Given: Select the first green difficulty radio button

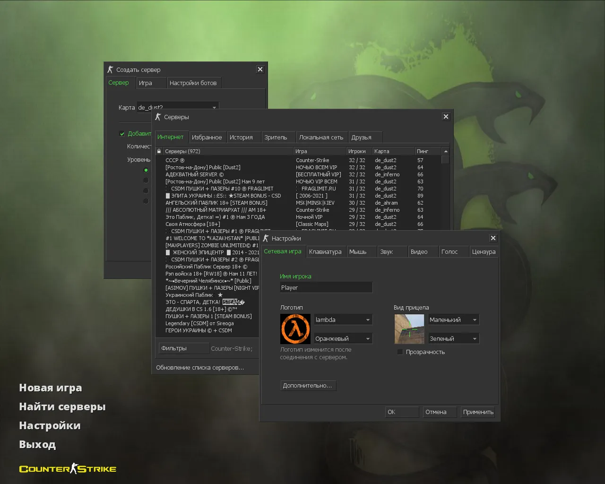Looking at the screenshot, I should (146, 170).
